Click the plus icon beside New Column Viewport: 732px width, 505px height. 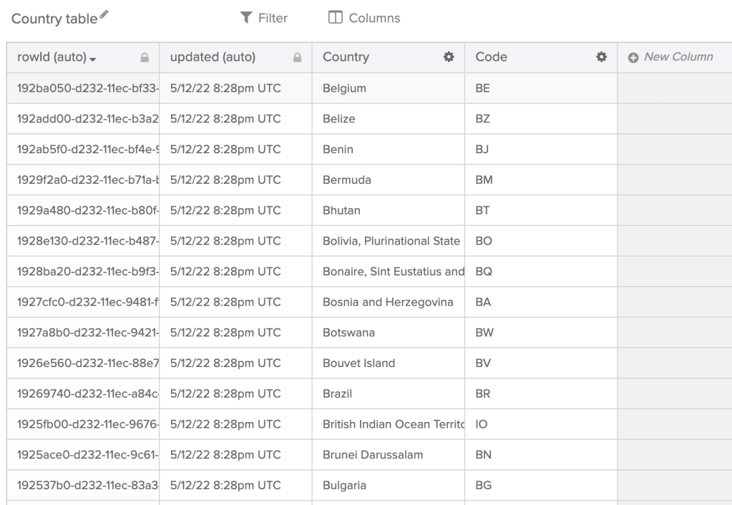point(633,57)
